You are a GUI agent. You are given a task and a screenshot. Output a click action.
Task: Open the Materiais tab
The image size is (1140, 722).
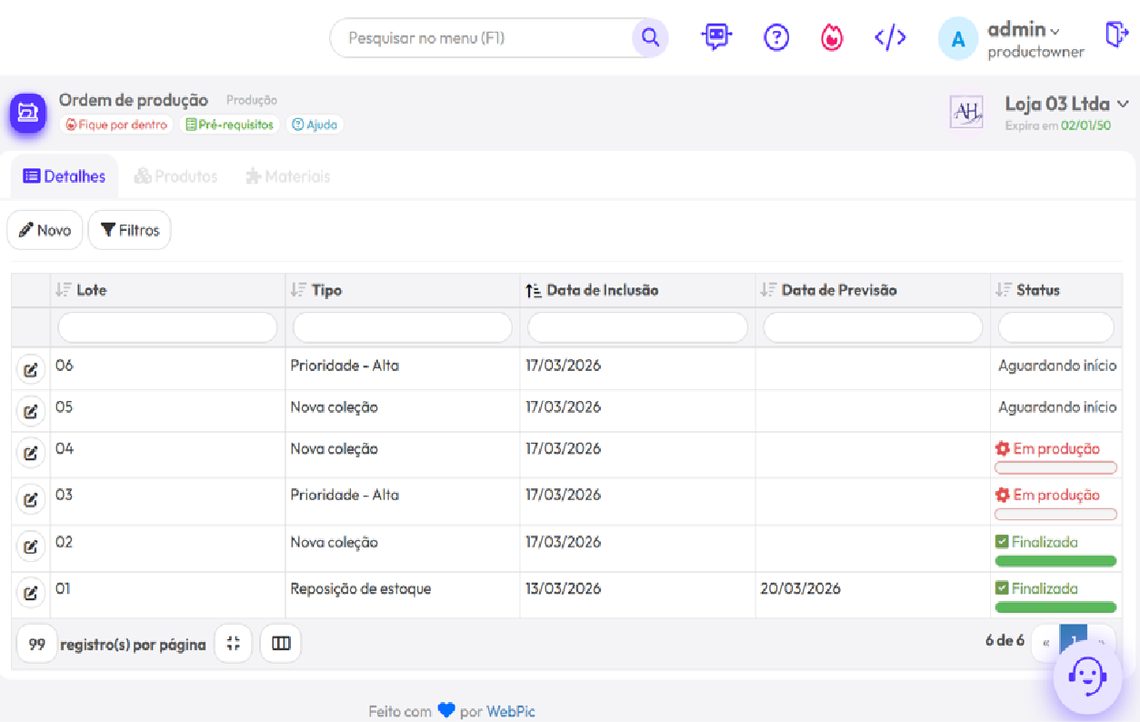(x=287, y=175)
